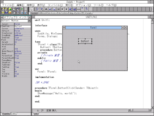
Task: Click editor horizontal scrollbar left arrow
Action: pos(129,110)
